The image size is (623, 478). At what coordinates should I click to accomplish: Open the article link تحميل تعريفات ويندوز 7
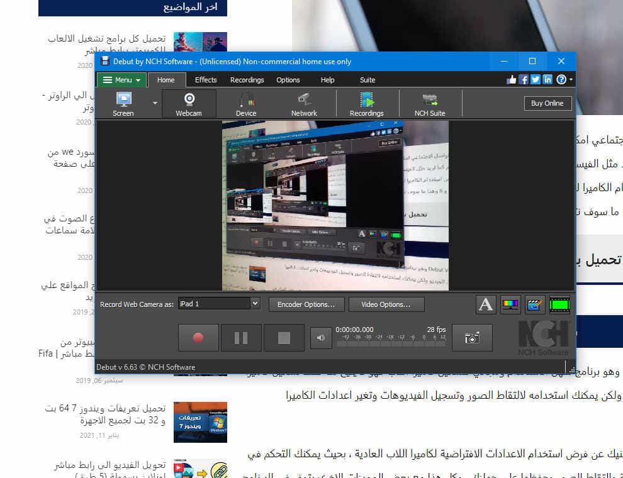(x=105, y=414)
